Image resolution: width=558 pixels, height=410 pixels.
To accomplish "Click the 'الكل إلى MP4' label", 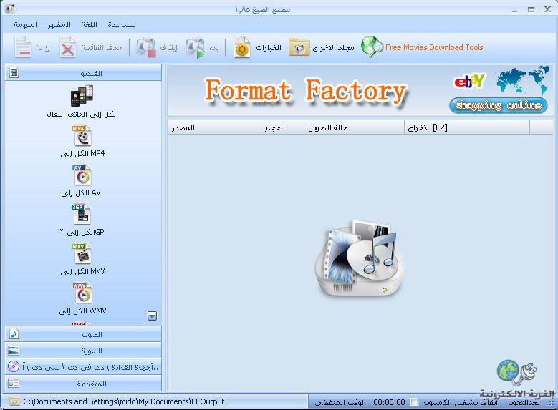I will (82, 153).
